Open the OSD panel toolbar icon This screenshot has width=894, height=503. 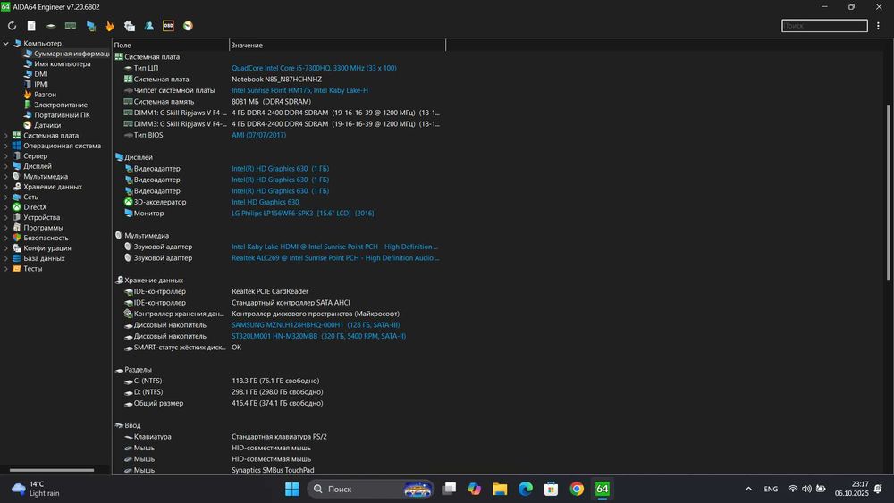coord(168,26)
